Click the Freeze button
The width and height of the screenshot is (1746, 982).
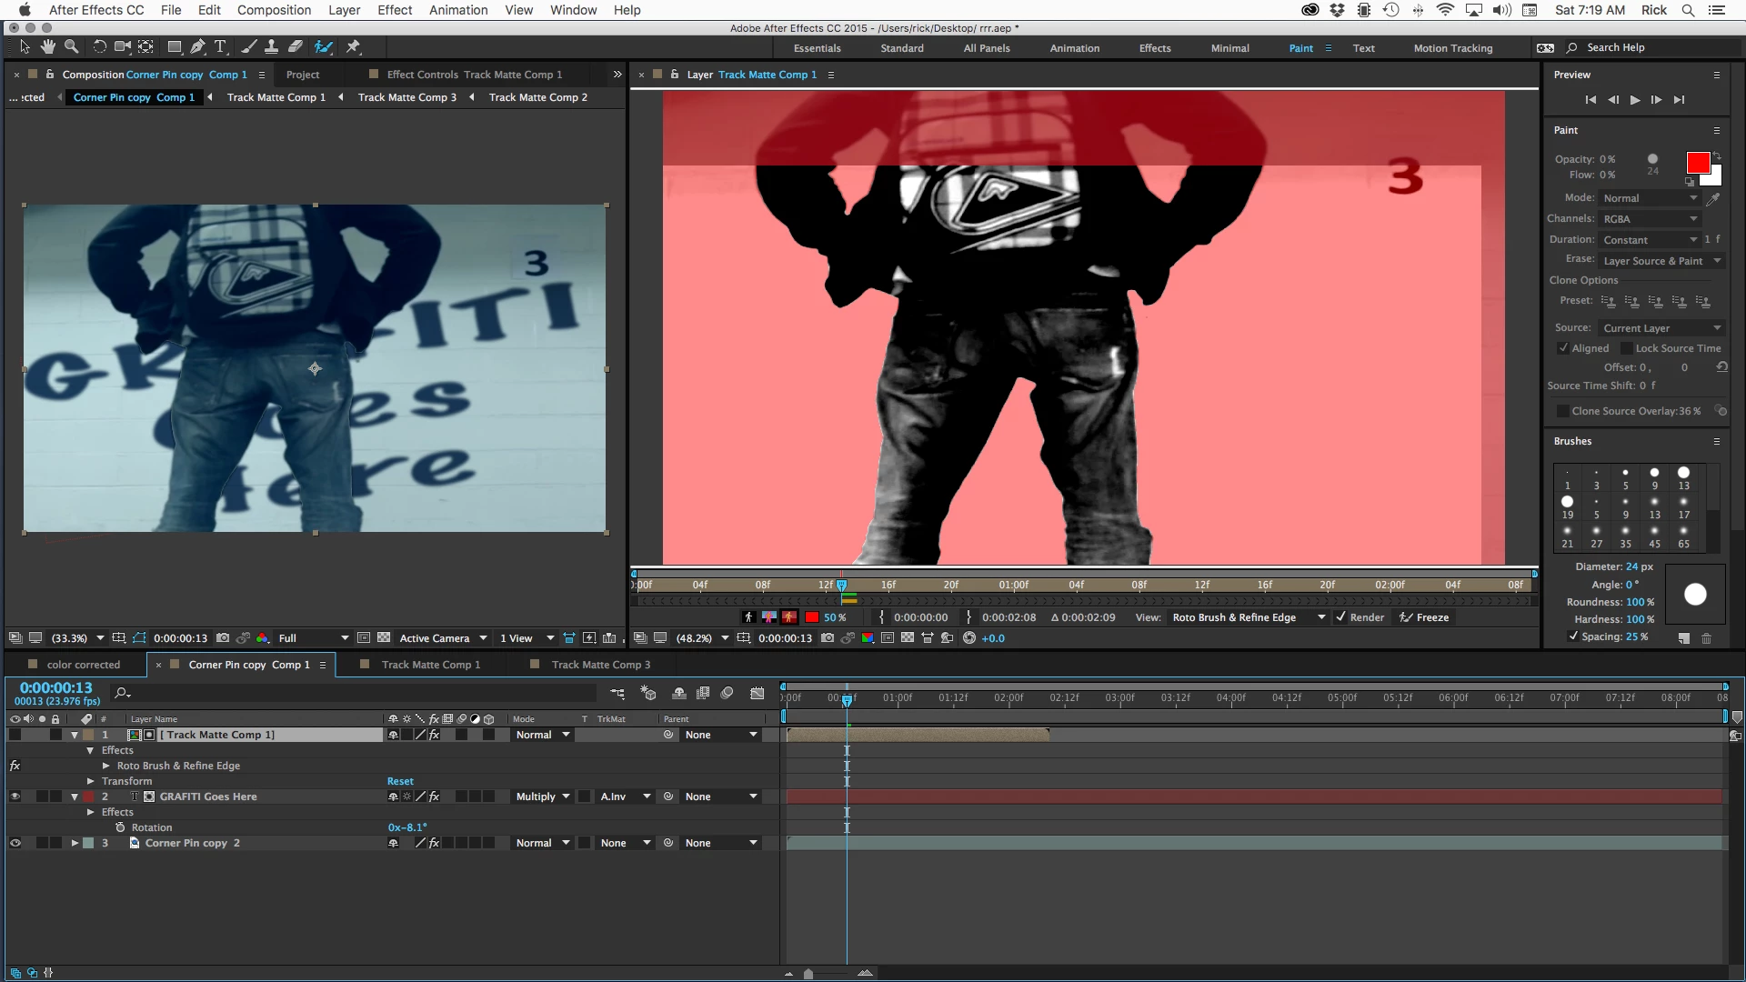(1425, 617)
